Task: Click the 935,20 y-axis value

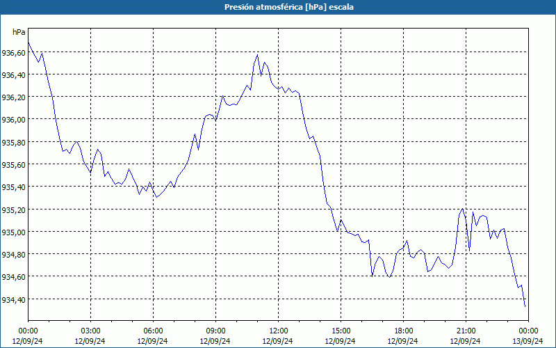Action: point(13,210)
